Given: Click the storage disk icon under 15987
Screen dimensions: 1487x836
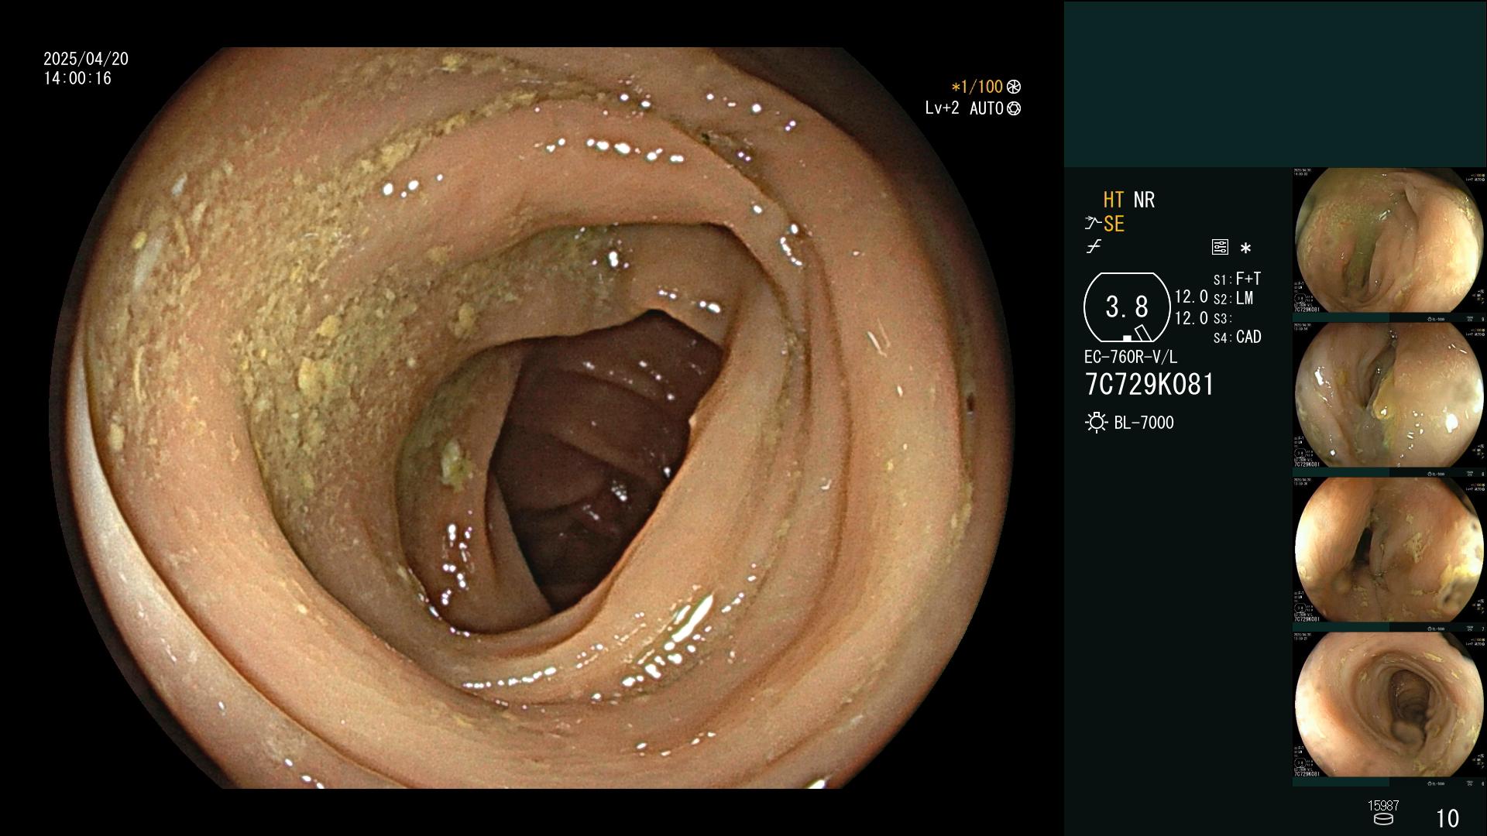Looking at the screenshot, I should [x=1383, y=819].
